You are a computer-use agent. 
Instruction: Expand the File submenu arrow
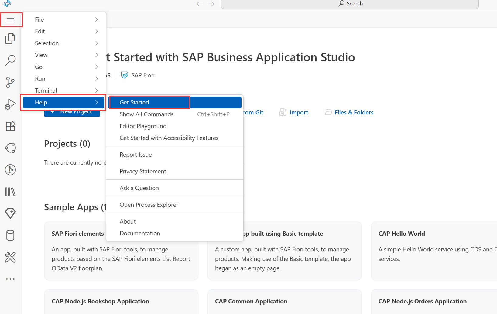click(97, 19)
